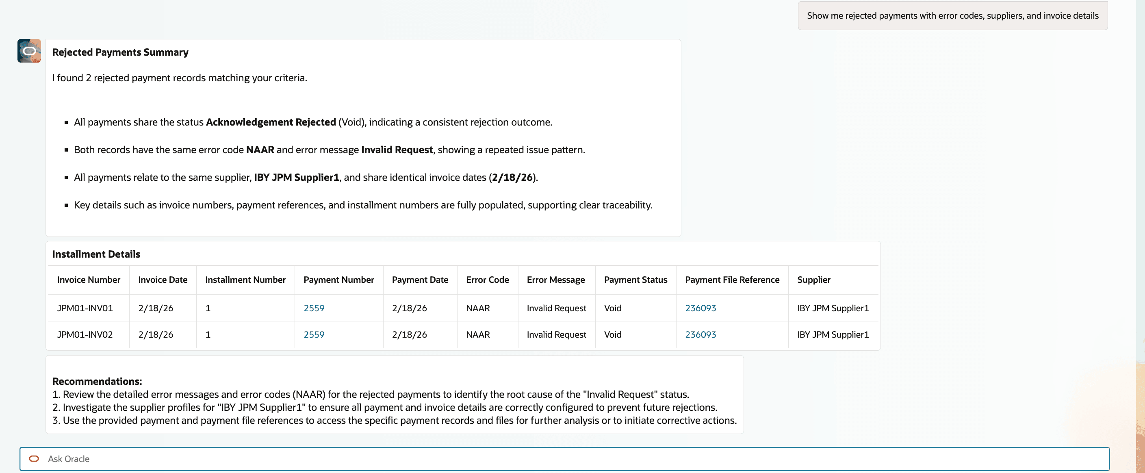The width and height of the screenshot is (1145, 473).
Task: Click the Installment Details heading
Action: (96, 254)
